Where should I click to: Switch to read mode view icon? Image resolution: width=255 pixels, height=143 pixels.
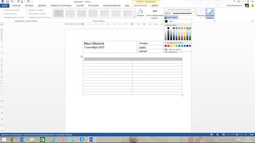(x=212, y=135)
